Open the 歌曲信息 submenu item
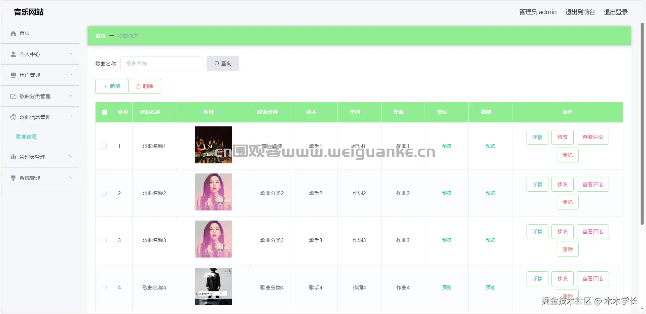 [x=27, y=136]
